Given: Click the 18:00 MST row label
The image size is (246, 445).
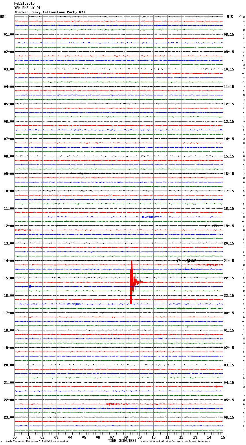Looking at the screenshot, I should pyautogui.click(x=9, y=330).
